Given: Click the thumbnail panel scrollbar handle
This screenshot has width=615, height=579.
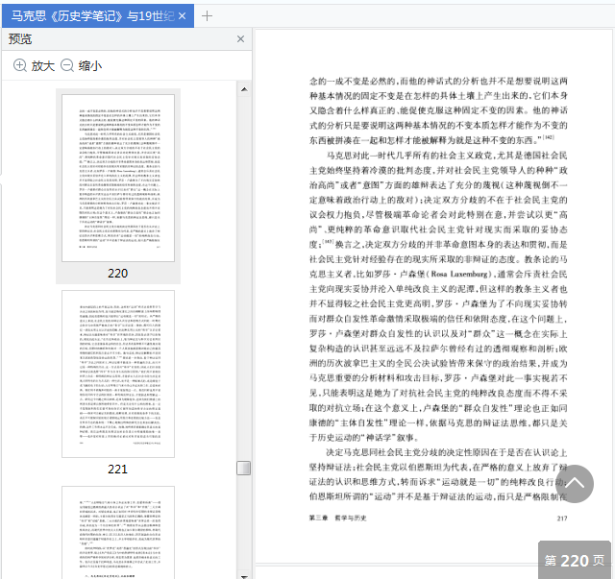Looking at the screenshot, I should pyautogui.click(x=243, y=468).
